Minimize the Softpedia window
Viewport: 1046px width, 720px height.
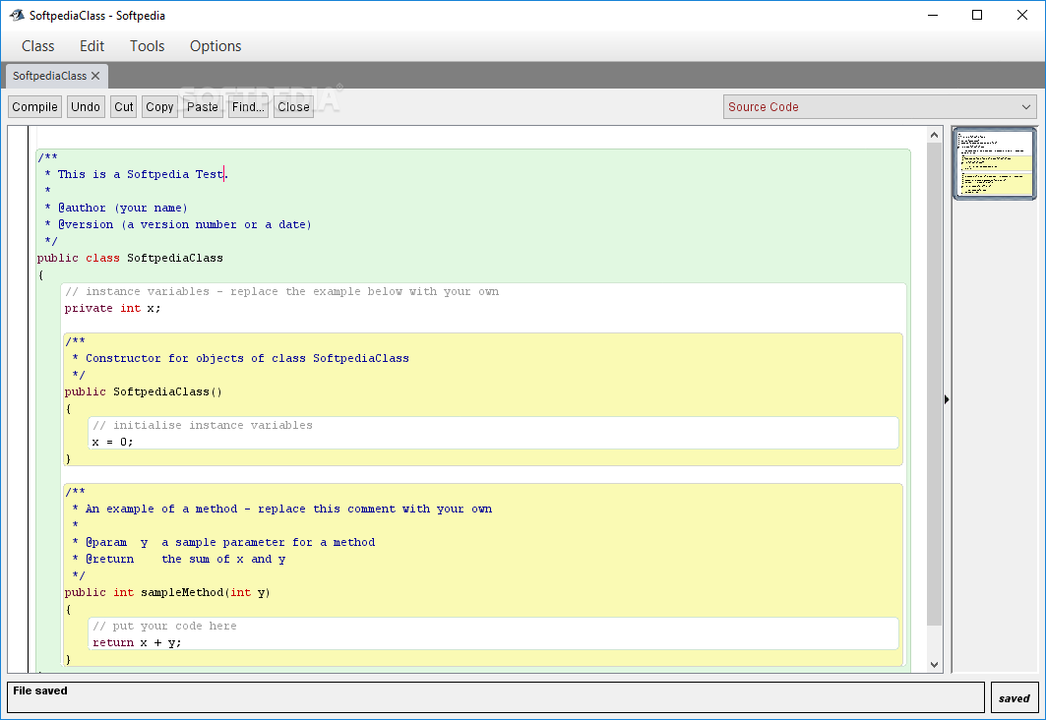pos(933,15)
